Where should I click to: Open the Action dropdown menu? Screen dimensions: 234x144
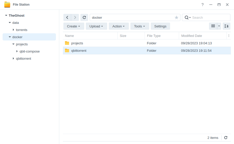(x=119, y=26)
